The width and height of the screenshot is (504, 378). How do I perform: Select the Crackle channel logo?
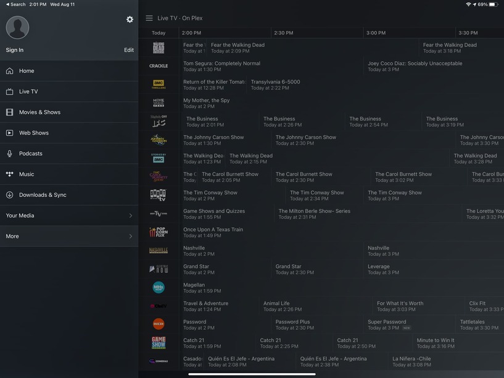click(x=159, y=65)
